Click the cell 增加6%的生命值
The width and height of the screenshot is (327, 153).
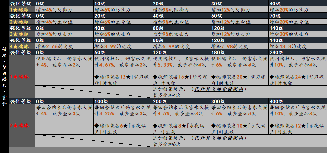[x=123, y=22]
